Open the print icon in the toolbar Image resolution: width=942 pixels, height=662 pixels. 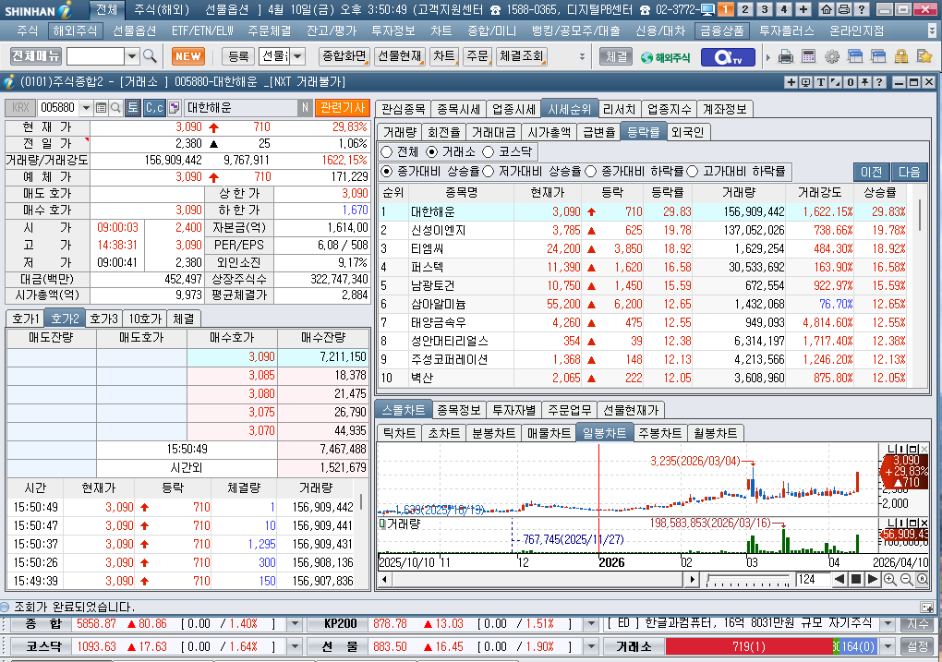point(785,57)
